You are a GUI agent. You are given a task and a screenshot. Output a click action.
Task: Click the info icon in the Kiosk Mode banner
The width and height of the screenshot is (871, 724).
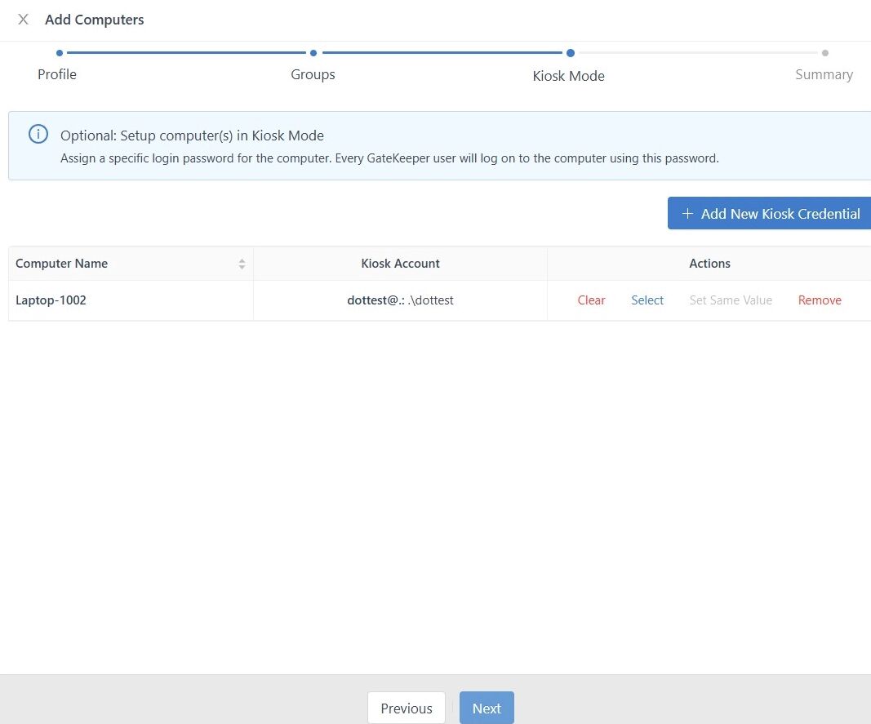click(x=38, y=134)
